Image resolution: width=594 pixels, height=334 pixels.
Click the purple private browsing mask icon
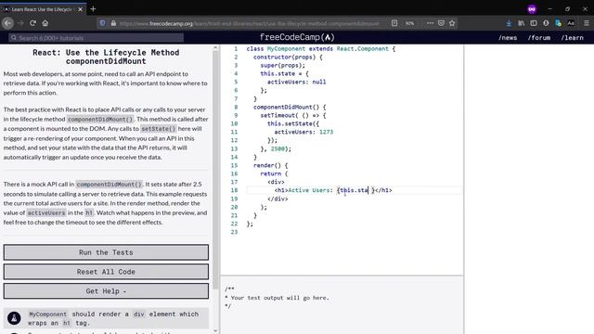(x=532, y=9)
